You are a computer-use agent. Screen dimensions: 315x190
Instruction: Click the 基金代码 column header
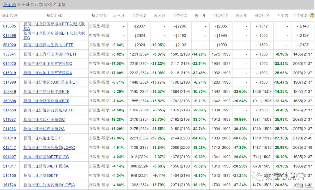pos(10,15)
